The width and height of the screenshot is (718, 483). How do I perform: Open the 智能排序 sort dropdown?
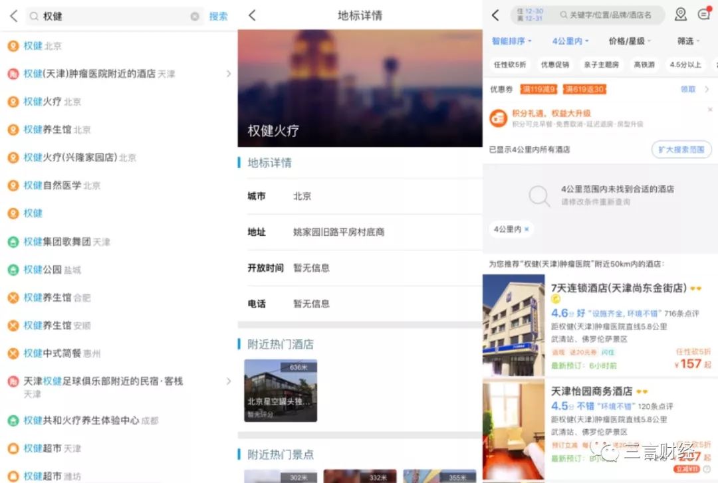point(512,41)
